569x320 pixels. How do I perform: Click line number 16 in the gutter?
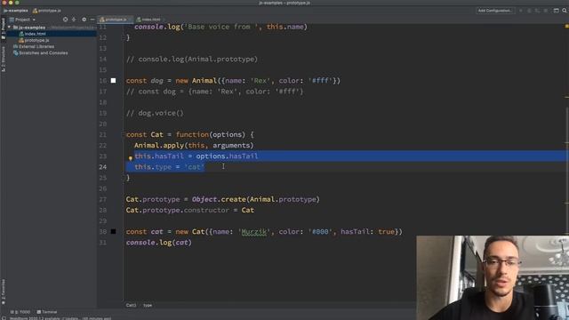click(x=103, y=81)
